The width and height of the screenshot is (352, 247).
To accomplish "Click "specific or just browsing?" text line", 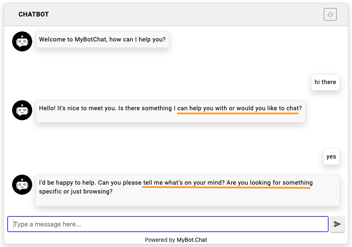I will click(76, 191).
